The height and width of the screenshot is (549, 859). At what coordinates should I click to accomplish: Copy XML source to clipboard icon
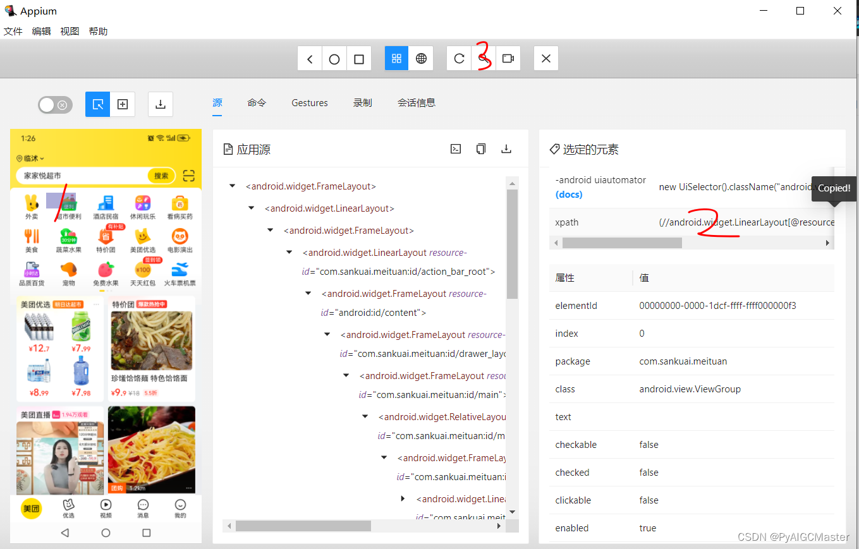pos(481,149)
